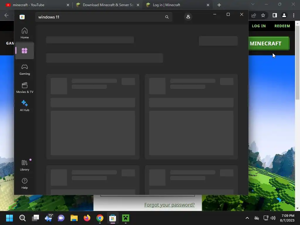The image size is (300, 225).
Task: Open Chrome's side panel icon
Action: tap(275, 15)
